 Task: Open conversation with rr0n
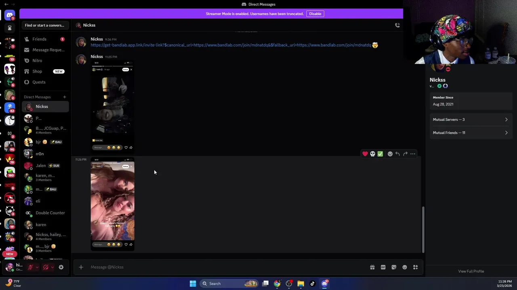click(x=45, y=154)
